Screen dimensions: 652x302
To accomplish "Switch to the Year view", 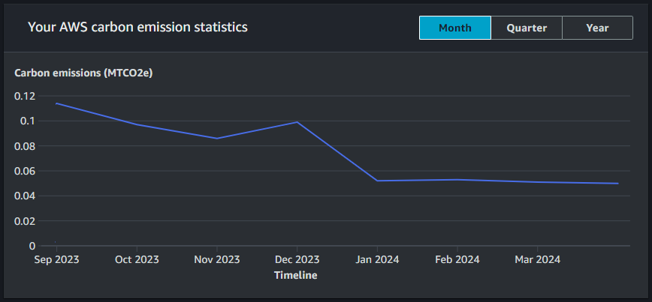I will coord(597,28).
